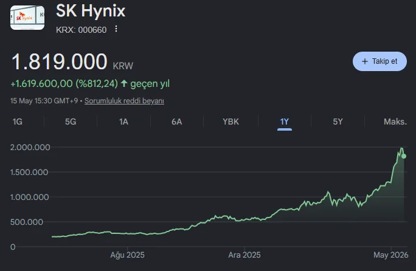416x271 pixels.
Task: Click the 1.500.000 y-axis label
Action: (x=29, y=172)
